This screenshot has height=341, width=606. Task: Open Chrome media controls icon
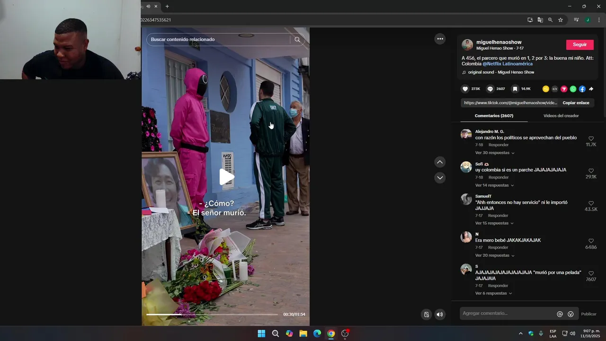(576, 20)
